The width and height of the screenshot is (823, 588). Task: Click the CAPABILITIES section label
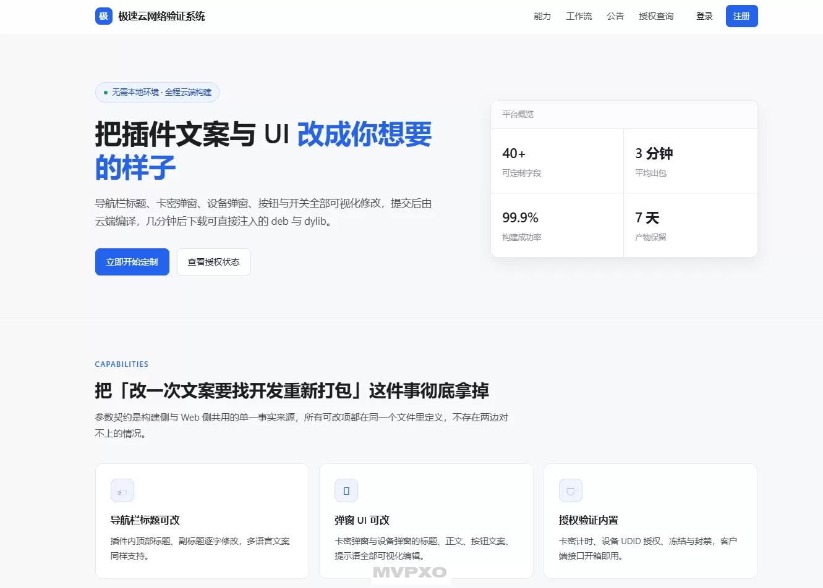[122, 364]
